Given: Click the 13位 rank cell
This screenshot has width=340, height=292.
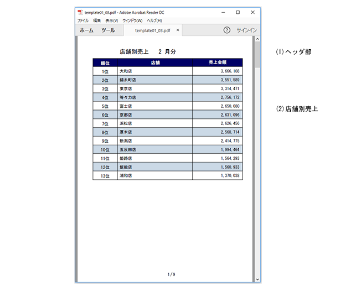Looking at the screenshot, I should [x=105, y=176].
